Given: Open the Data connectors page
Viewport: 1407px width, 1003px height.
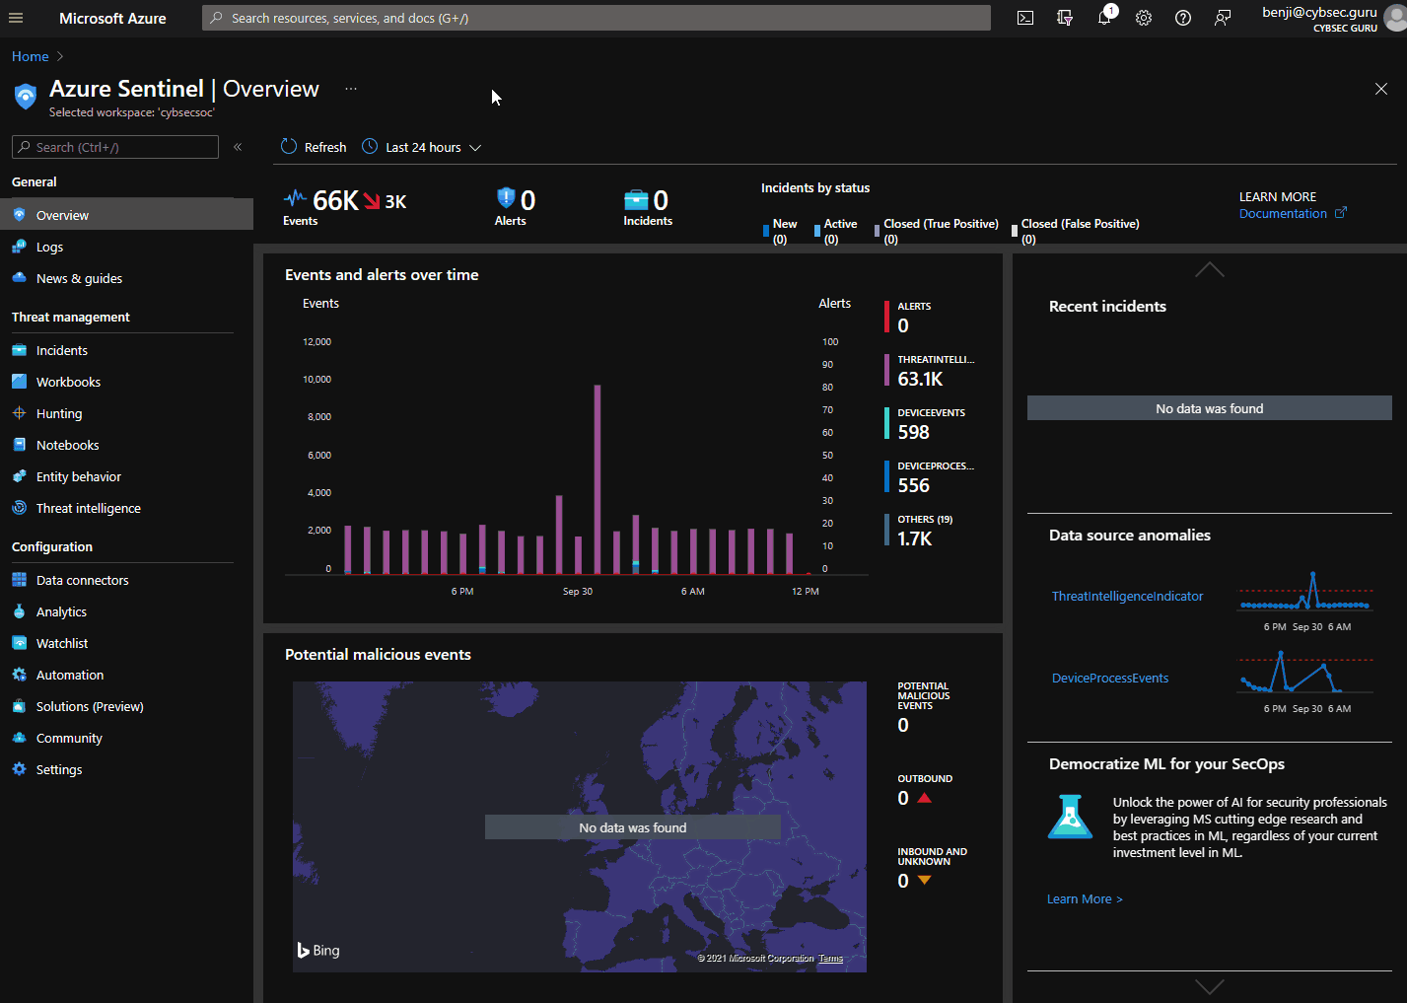Looking at the screenshot, I should pos(82,580).
